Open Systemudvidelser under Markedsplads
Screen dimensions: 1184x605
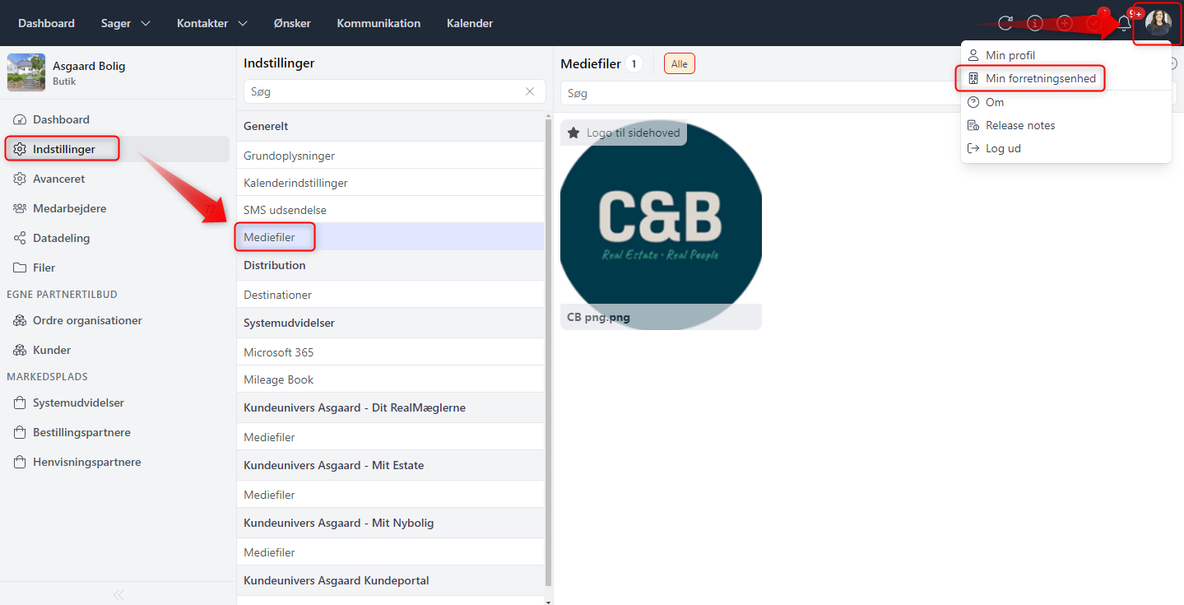pyautogui.click(x=118, y=403)
